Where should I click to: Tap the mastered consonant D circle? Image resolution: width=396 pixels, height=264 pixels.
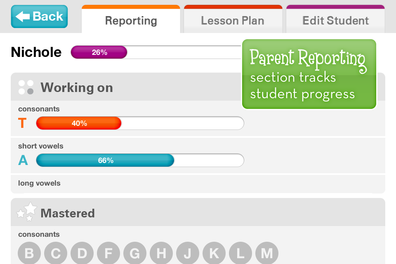click(82, 253)
